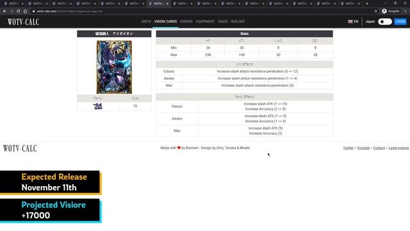
Task: Open the Twitter footer link
Action: [x=348, y=148]
